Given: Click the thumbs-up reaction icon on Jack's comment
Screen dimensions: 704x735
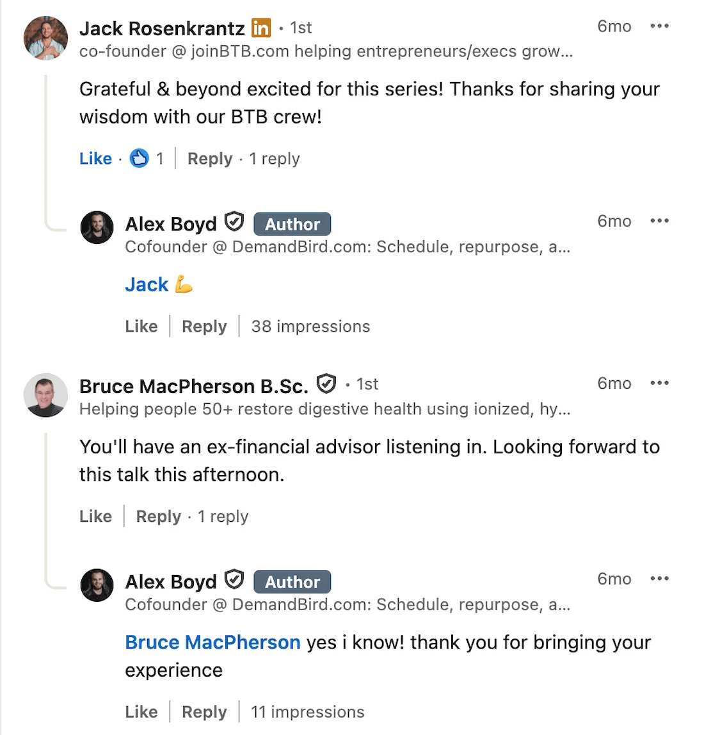Looking at the screenshot, I should pos(140,158).
